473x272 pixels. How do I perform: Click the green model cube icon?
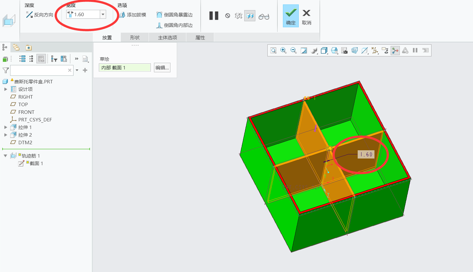click(5, 59)
